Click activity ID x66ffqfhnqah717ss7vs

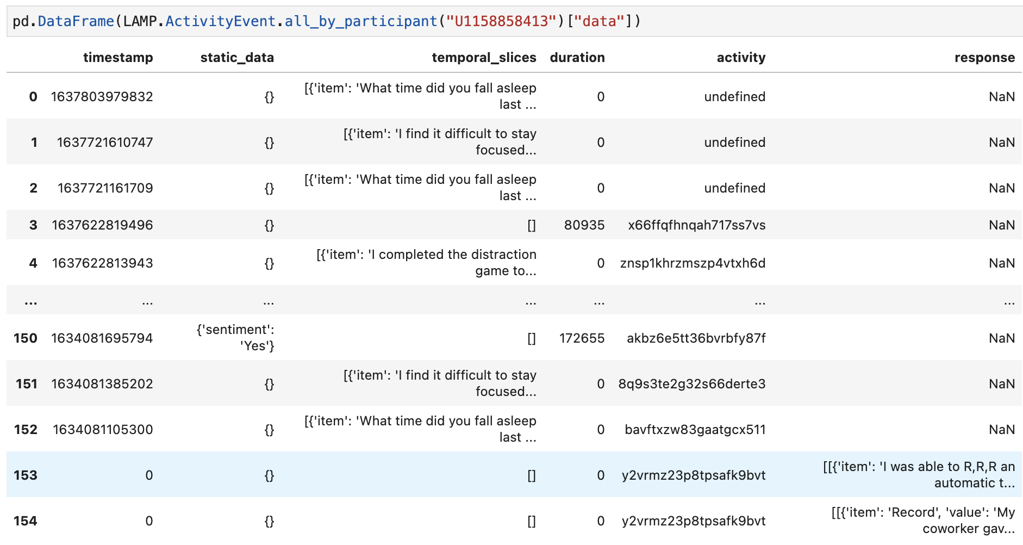tap(697, 225)
